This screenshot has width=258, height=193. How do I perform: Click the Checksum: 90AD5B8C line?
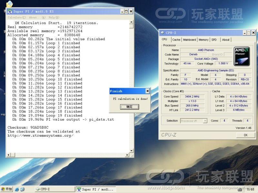click(x=28, y=127)
